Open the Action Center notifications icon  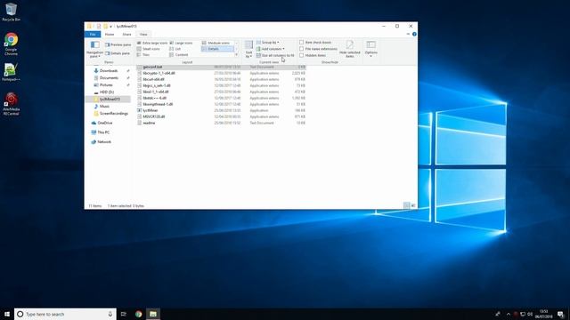(x=561, y=314)
